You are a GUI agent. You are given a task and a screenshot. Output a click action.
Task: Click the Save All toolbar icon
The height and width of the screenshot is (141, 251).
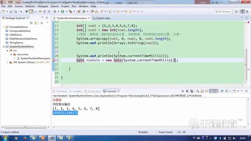[16, 11]
